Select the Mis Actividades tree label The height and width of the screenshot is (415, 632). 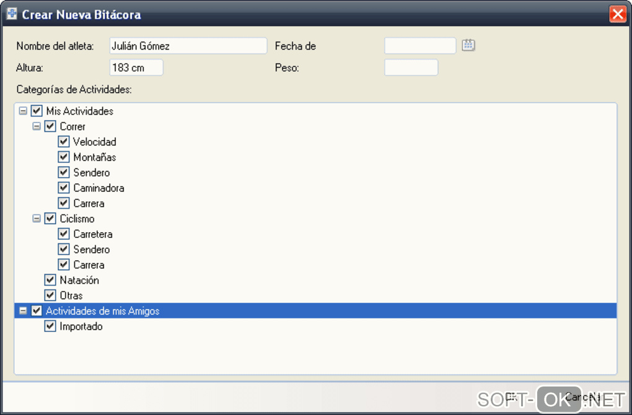coord(80,111)
